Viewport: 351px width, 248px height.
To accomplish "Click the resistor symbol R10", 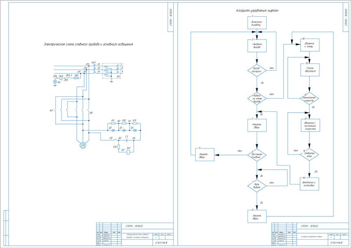I will (124, 123).
